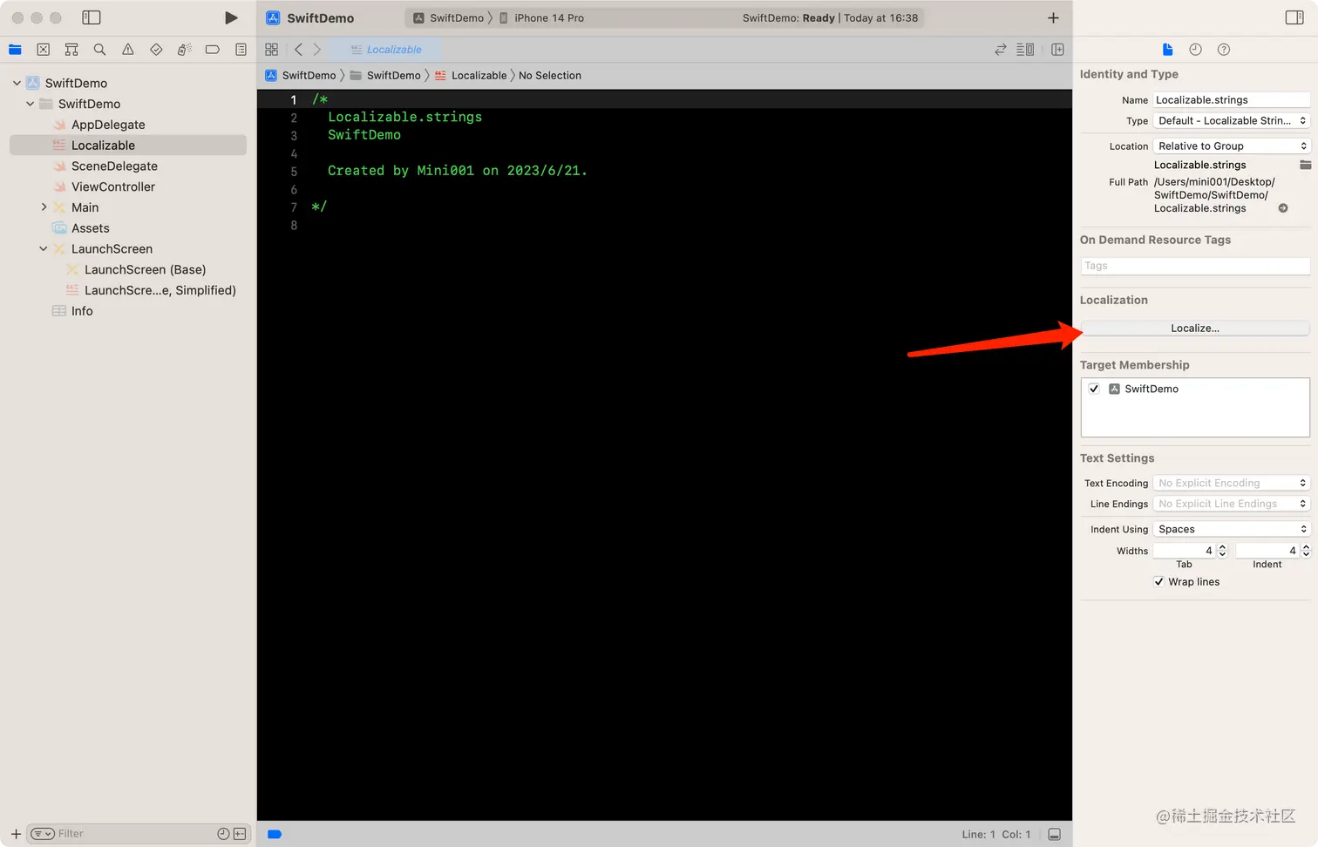The width and height of the screenshot is (1318, 847).
Task: Collapse the SwiftDemo group folder
Action: click(31, 104)
